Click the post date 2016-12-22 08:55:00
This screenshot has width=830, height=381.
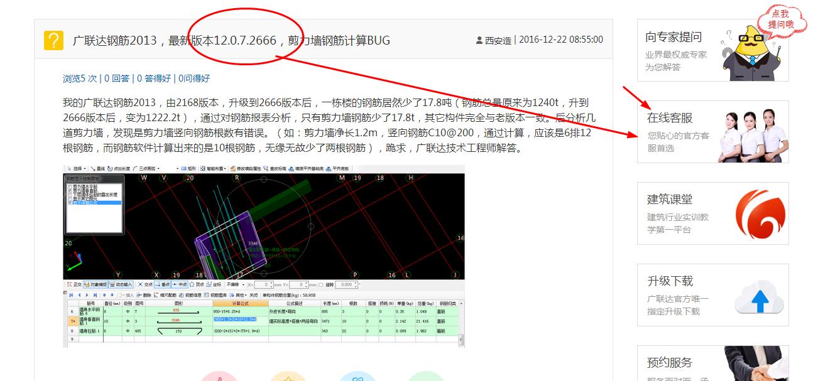pyautogui.click(x=561, y=40)
